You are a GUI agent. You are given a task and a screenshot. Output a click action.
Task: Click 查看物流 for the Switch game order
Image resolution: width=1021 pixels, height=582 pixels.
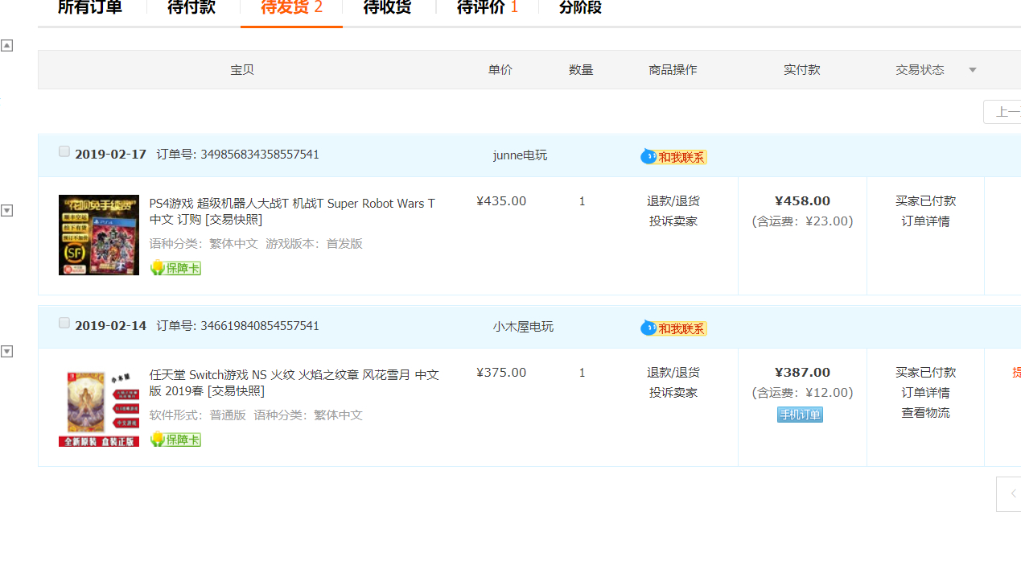[x=925, y=413]
